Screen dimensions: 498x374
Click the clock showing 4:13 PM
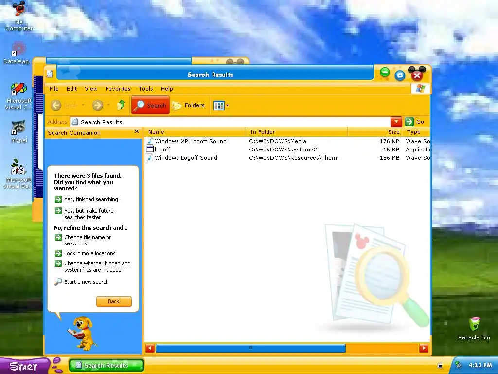(480, 365)
